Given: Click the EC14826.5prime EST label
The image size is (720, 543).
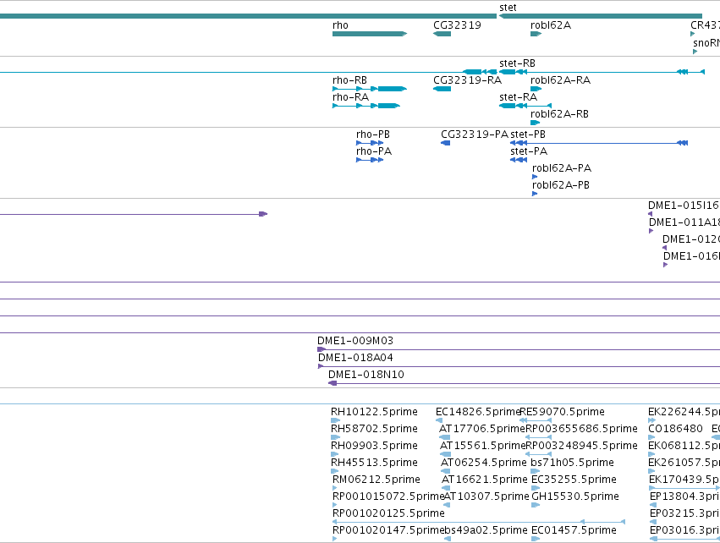Looking at the screenshot, I should tap(477, 412).
